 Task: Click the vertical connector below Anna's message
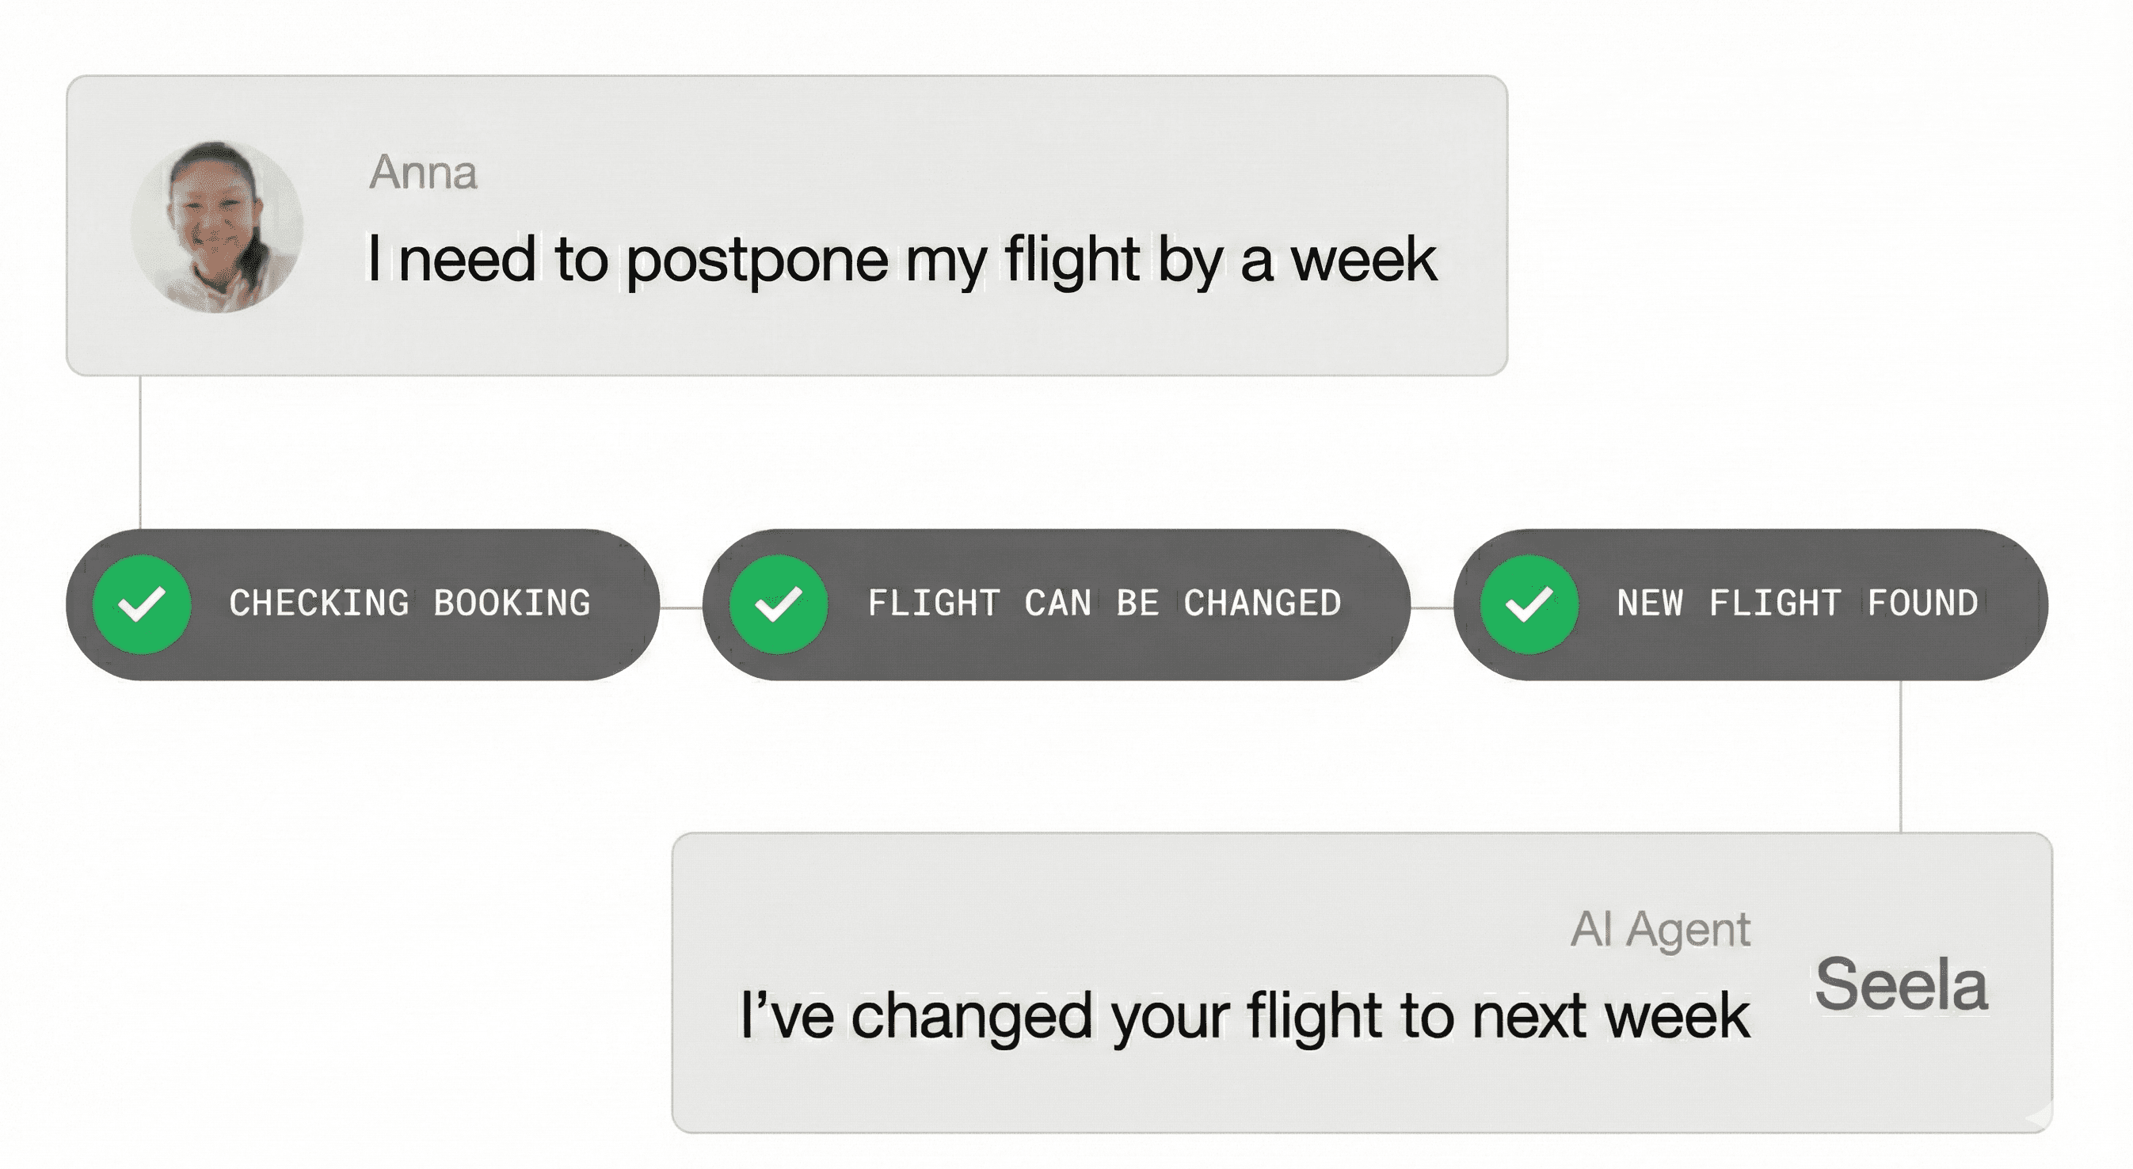(x=141, y=452)
